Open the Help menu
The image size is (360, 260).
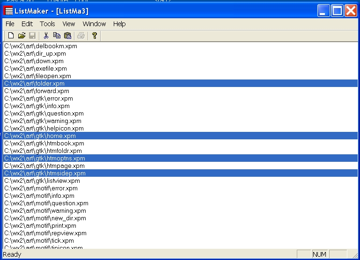point(119,24)
